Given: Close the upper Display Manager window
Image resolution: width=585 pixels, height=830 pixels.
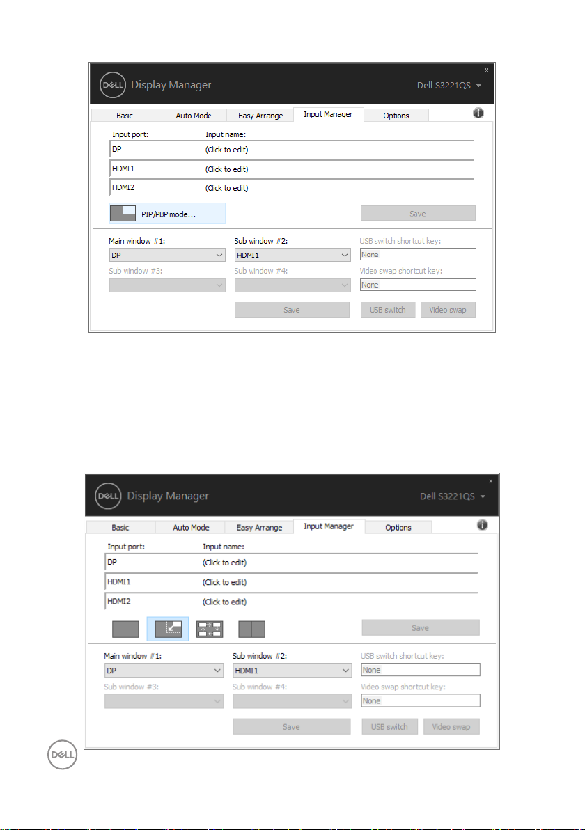Looking at the screenshot, I should coord(487,70).
